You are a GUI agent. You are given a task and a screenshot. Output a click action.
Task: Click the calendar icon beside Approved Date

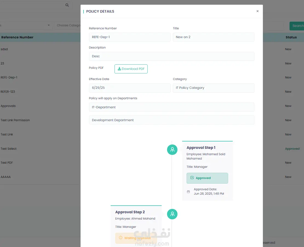[x=188, y=192]
